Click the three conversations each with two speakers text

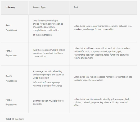[102, 53]
